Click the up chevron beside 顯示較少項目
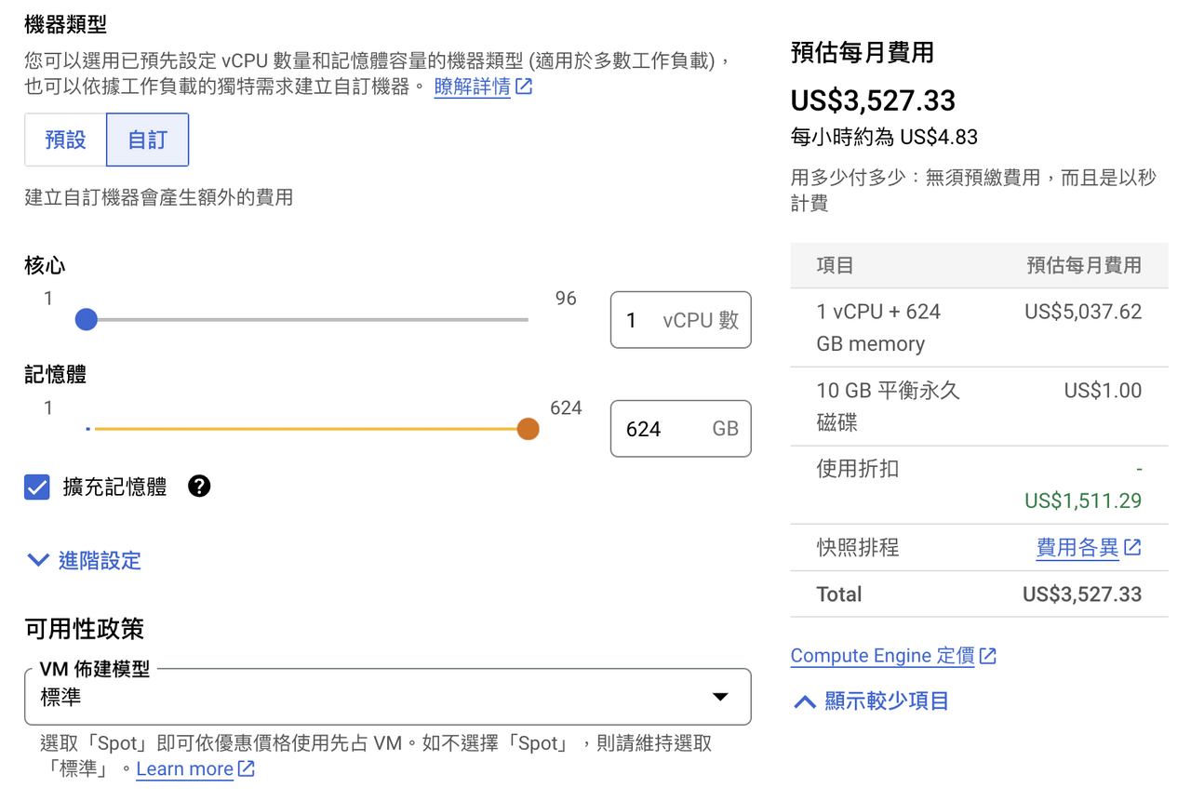Image resolution: width=1191 pixels, height=801 pixels. pyautogui.click(x=805, y=701)
